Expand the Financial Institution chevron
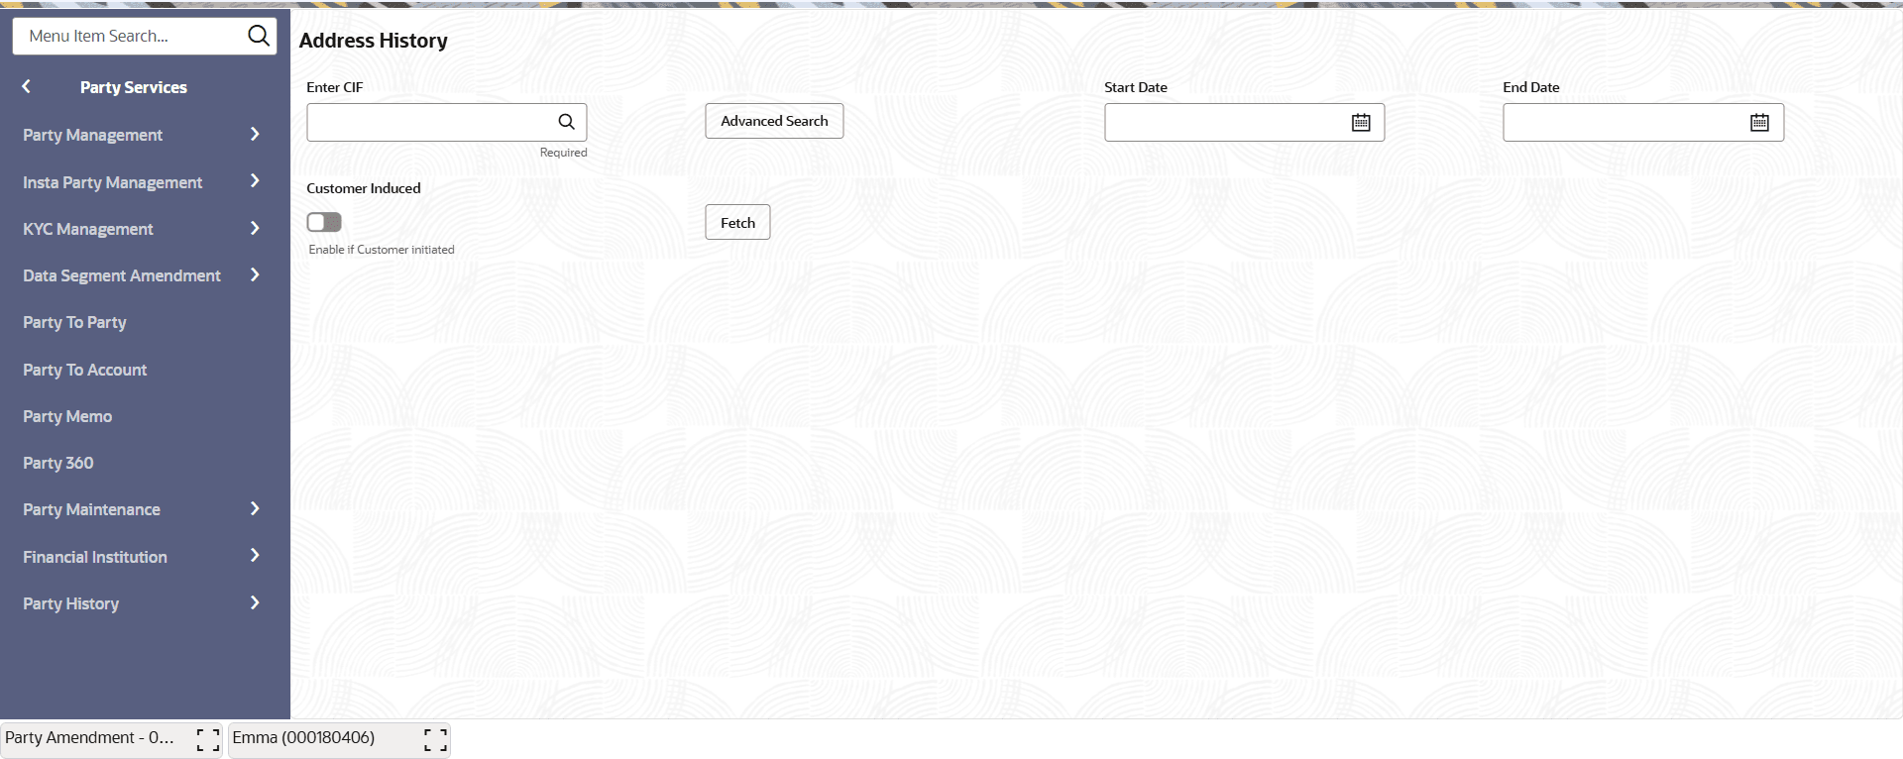The height and width of the screenshot is (759, 1903). click(255, 555)
